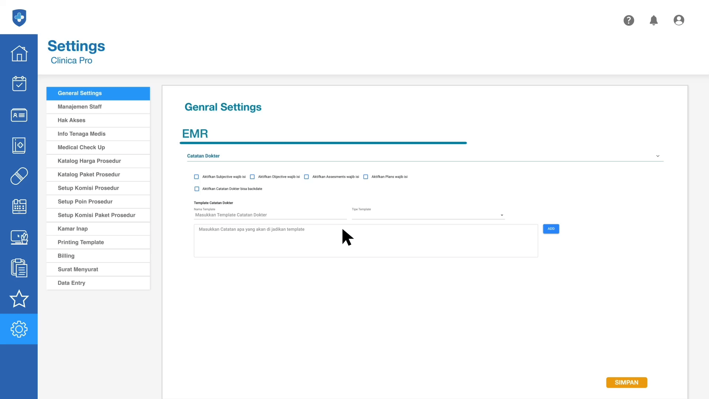Tick the Aktifkan Plans wajib isi checkbox

(366, 177)
